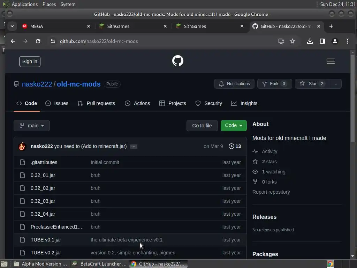
Task: Click the Report repository link
Action: point(271,192)
